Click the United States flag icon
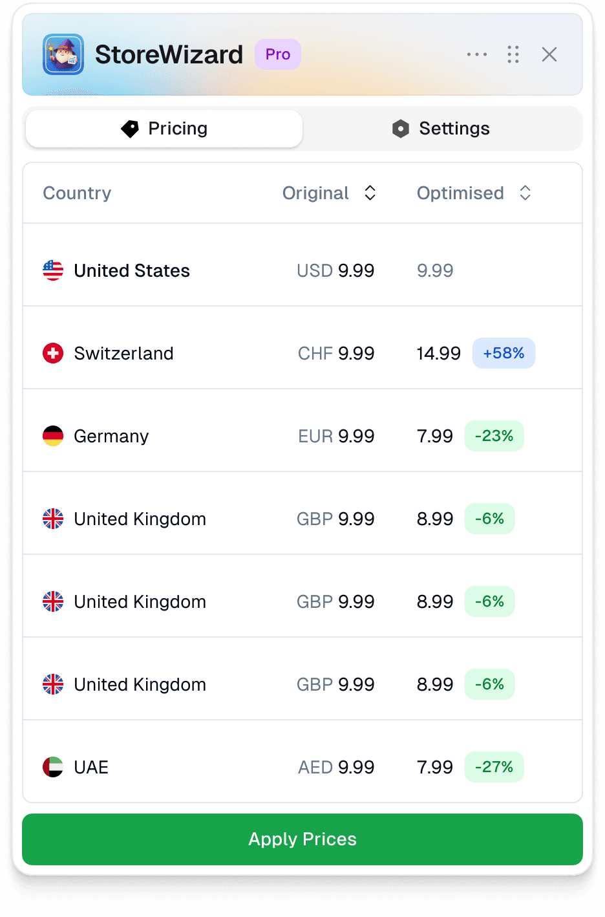 coord(53,270)
